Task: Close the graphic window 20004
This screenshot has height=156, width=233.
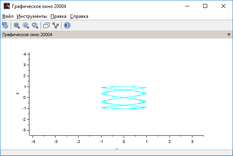Action: [x=223, y=6]
